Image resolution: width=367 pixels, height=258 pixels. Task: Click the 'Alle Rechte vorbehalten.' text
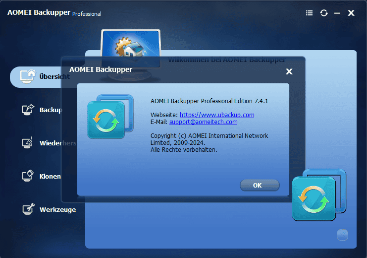pos(184,150)
